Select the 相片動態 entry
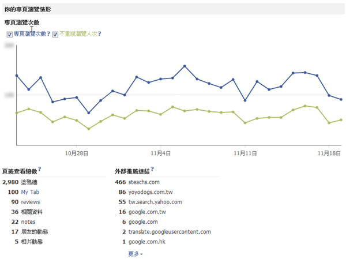This screenshot has width=346, height=259. [x=32, y=242]
